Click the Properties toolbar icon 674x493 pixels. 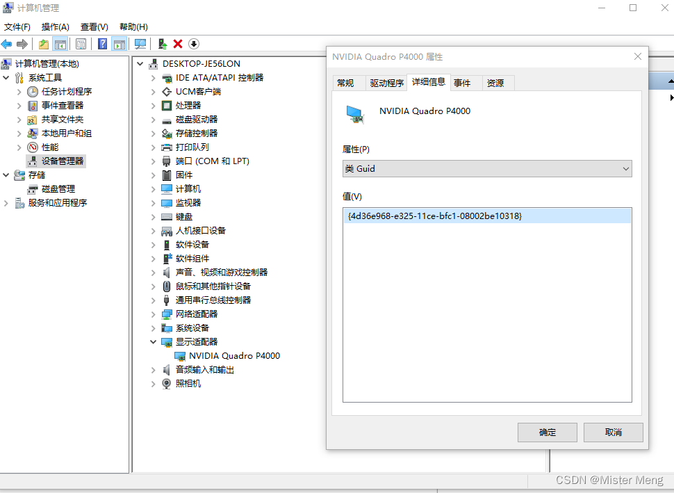point(81,44)
